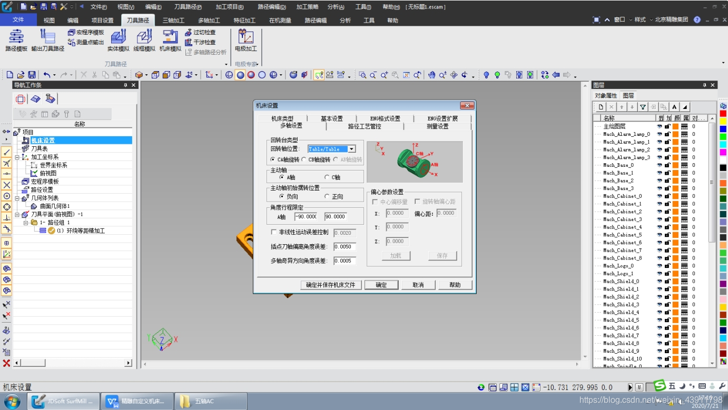Run 过切检查 overcut check
The height and width of the screenshot is (410, 728).
[200, 33]
